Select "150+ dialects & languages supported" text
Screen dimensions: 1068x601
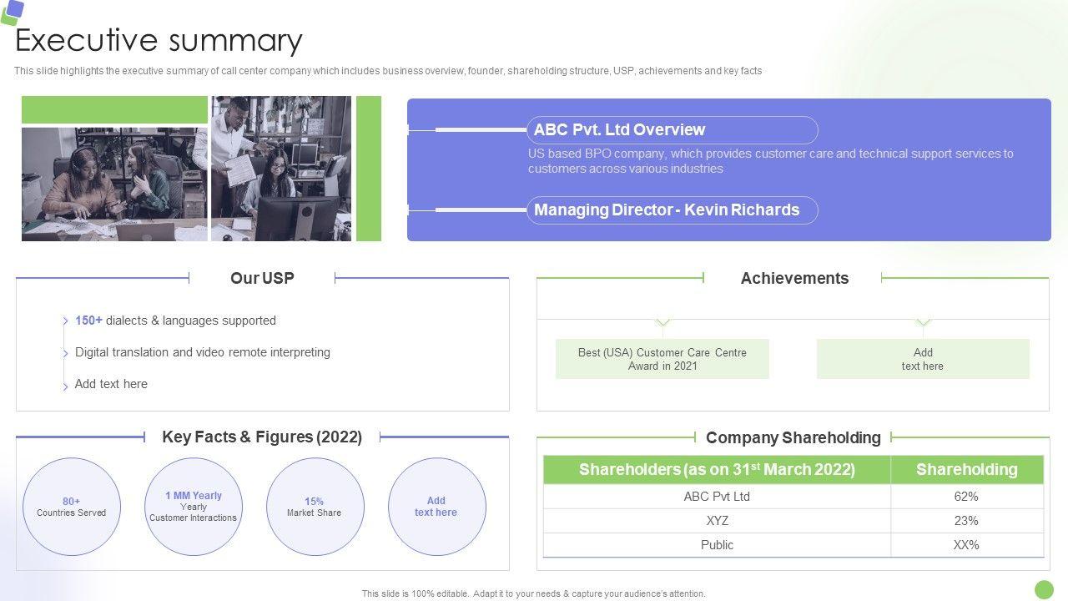tap(175, 321)
